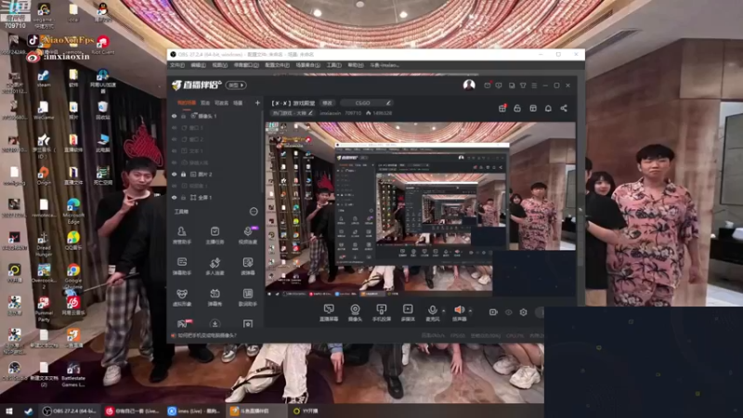Open the Windows Start menu

pos(8,411)
